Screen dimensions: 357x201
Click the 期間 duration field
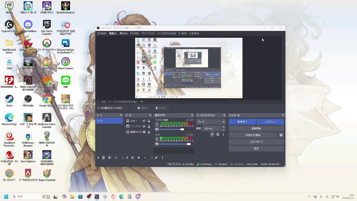pyautogui.click(x=212, y=128)
